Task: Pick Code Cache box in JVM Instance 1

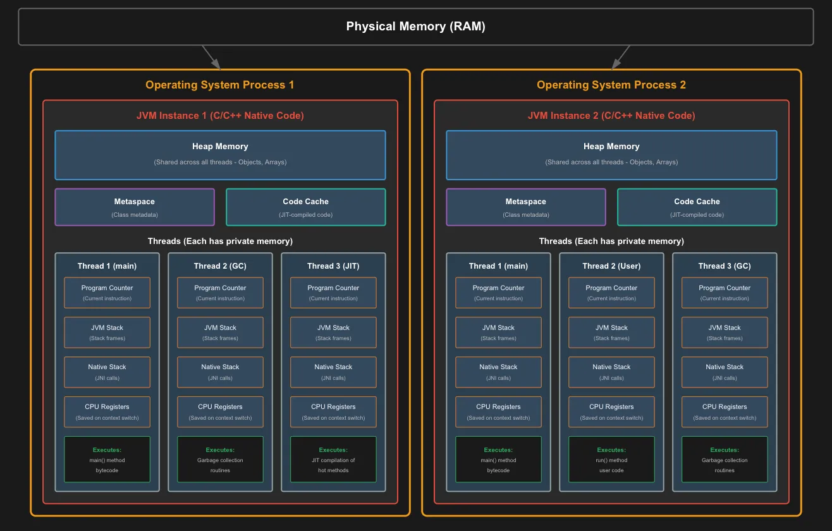Action: [305, 207]
